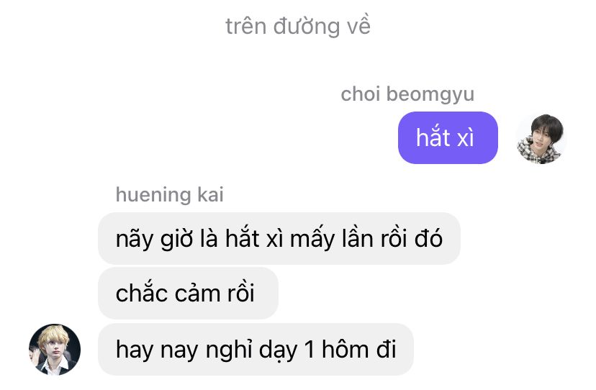This screenshot has width=596, height=390.
Task: Click the "huening kai" sender name
Action: tap(170, 194)
